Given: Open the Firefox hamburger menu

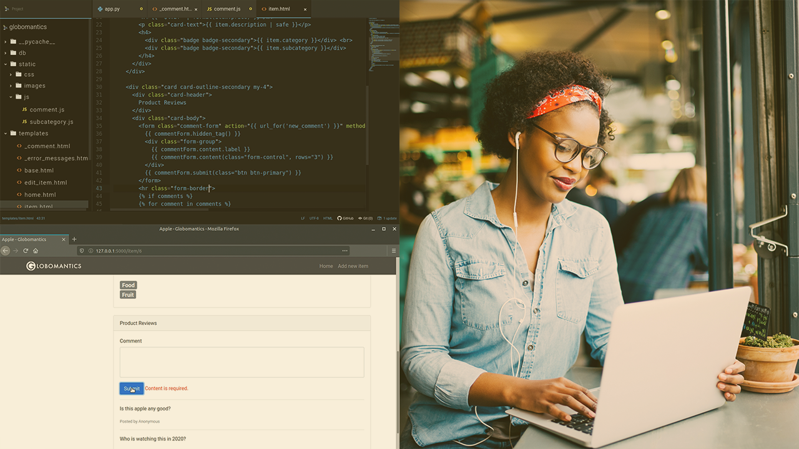Looking at the screenshot, I should 394,251.
